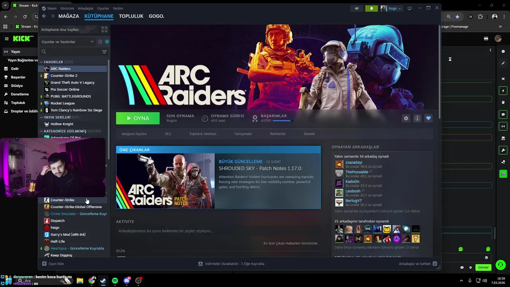Open the Arkadaşlar menu
The image size is (510, 287).
[86, 8]
